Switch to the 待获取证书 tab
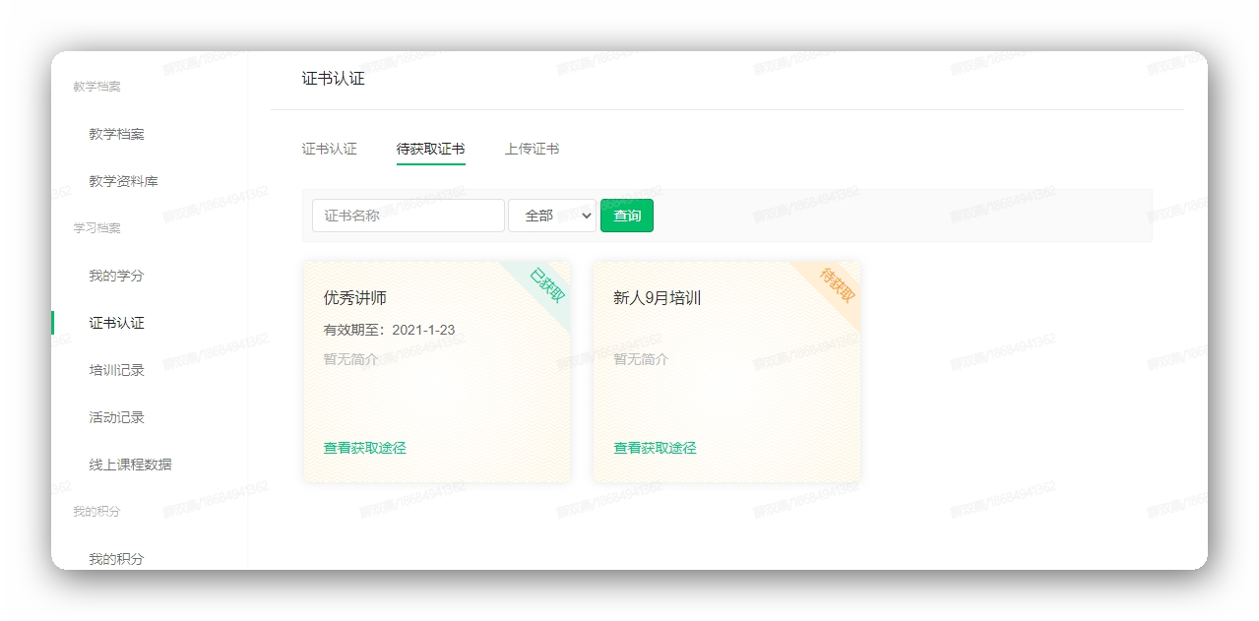Image resolution: width=1259 pixels, height=621 pixels. click(x=433, y=149)
